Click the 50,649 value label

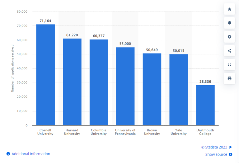[x=152, y=50]
